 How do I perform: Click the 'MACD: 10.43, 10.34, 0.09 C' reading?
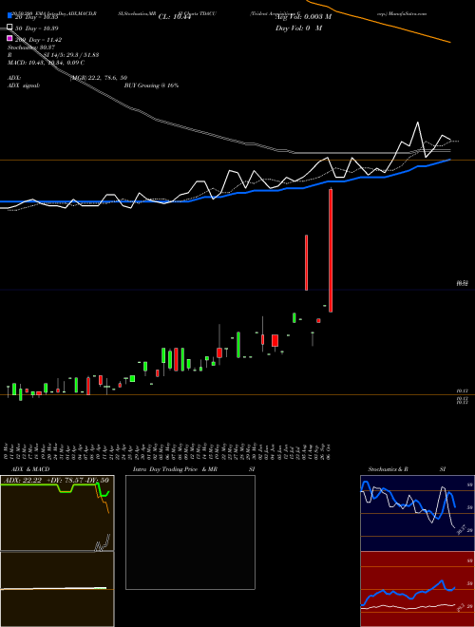46,63
